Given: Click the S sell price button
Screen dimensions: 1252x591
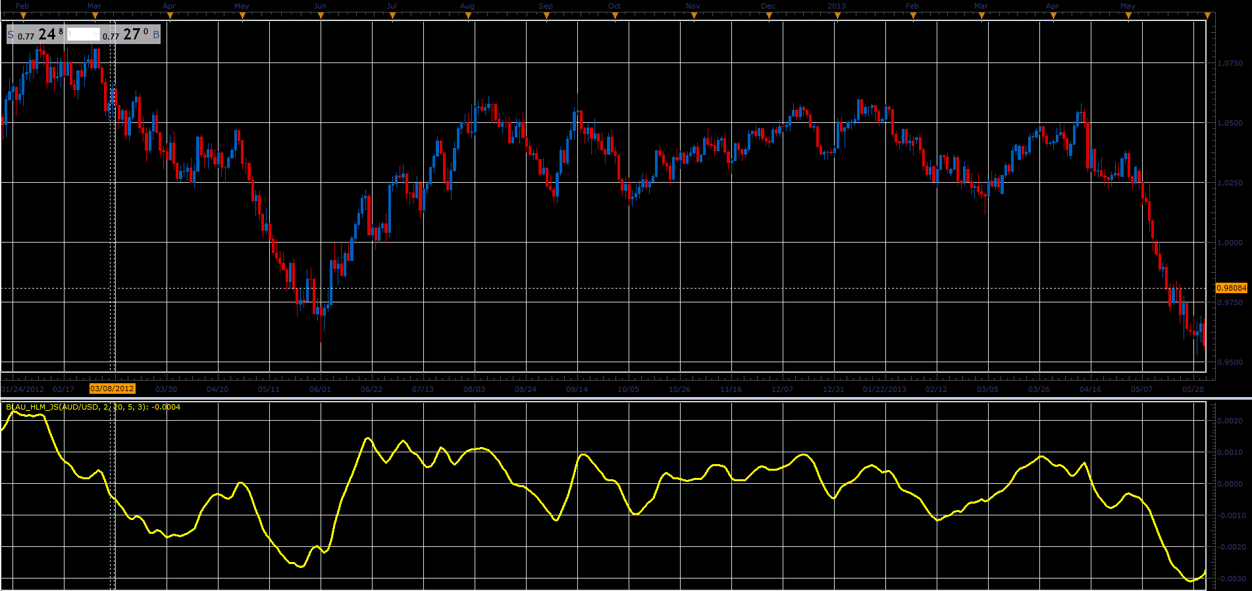Looking at the screenshot, I should pos(36,34).
